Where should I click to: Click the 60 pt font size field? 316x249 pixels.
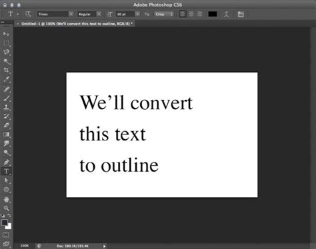point(125,14)
